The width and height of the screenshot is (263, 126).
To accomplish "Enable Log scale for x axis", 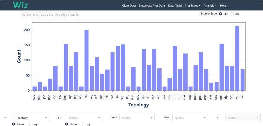I will click(29, 124).
